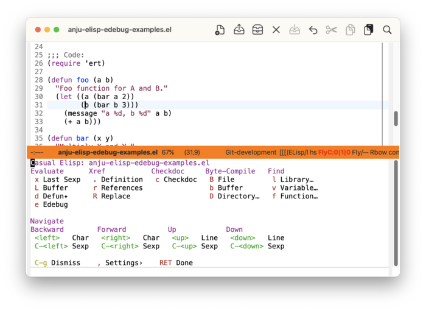Choose Byte-Compile File entry
Screen dimensions: 426x311
tap(222, 180)
